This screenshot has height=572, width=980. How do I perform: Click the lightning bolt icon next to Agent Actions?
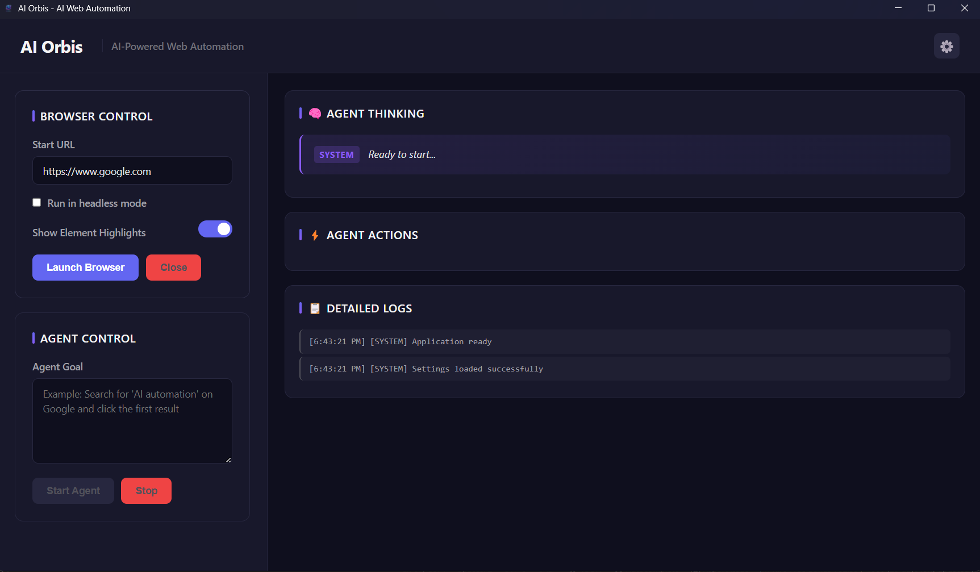(314, 235)
